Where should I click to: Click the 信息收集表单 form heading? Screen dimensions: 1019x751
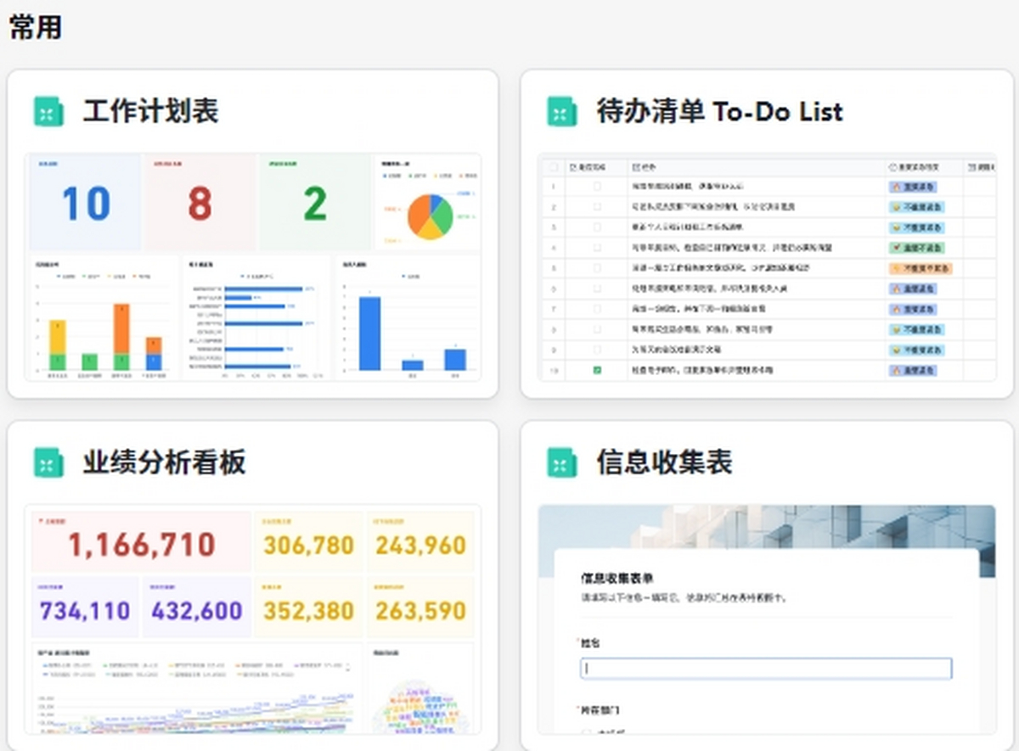coord(617,579)
